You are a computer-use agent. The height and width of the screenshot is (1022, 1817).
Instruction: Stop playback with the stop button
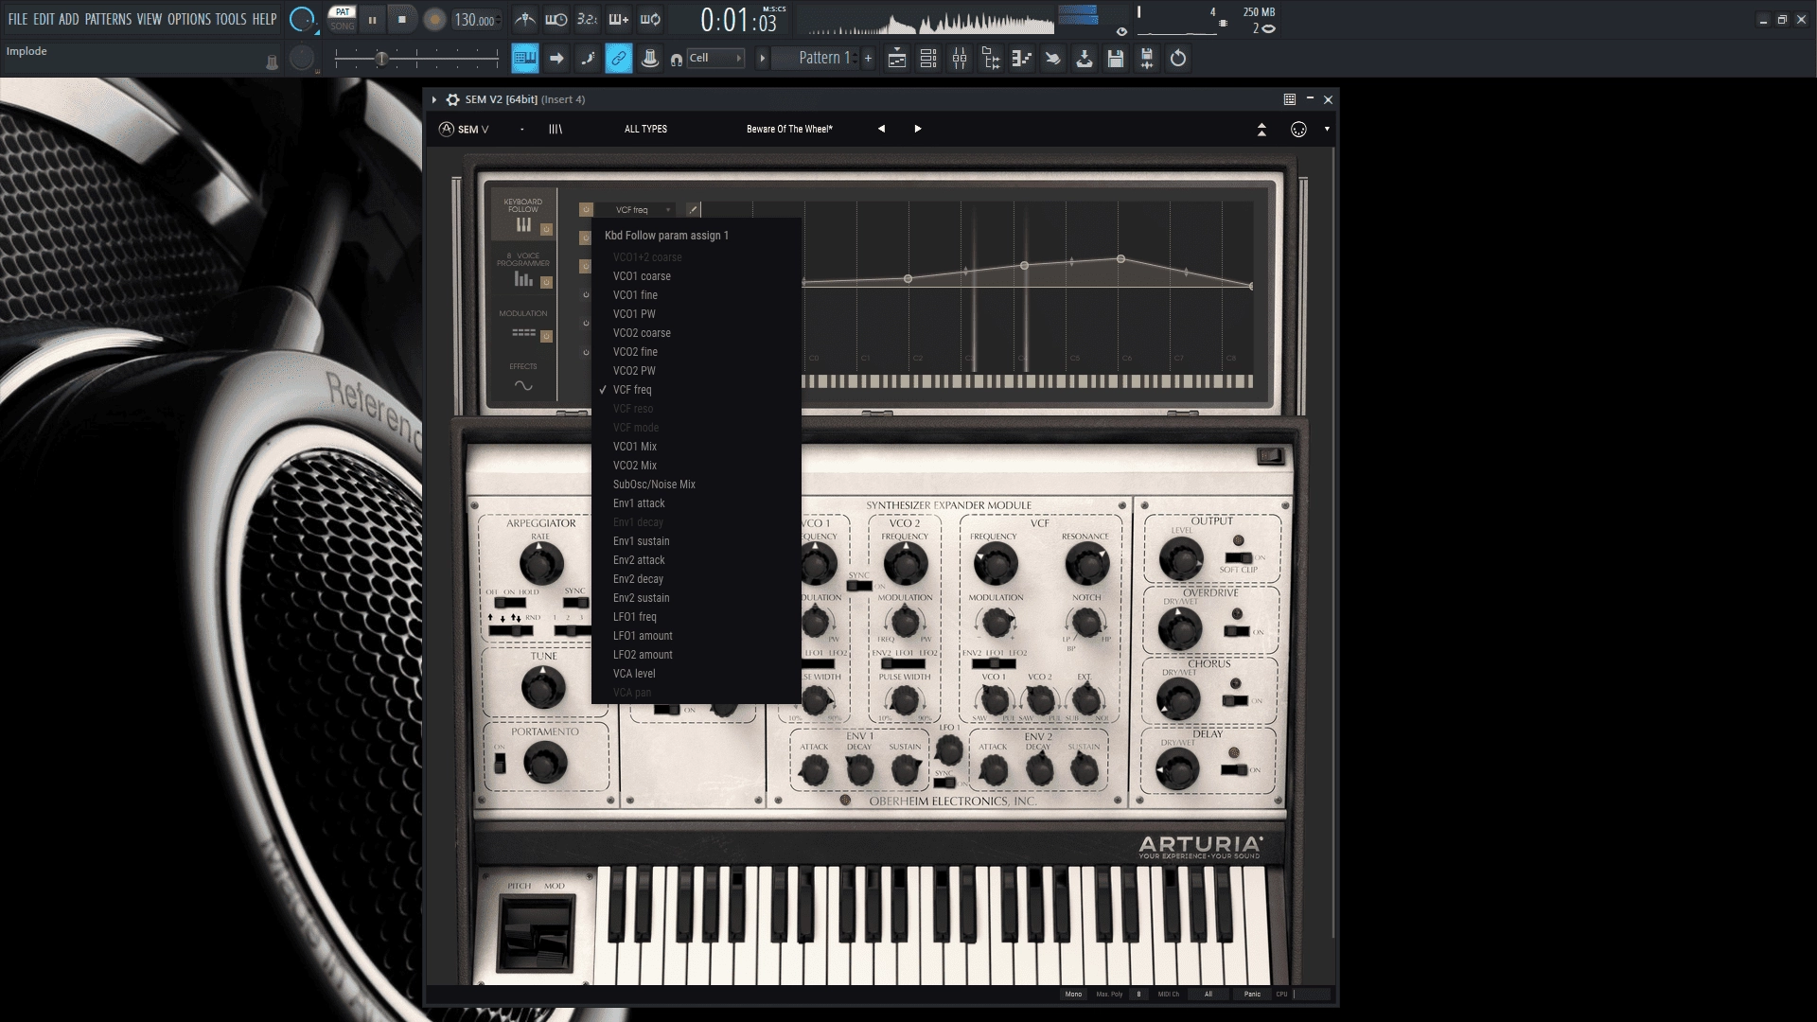tap(402, 19)
